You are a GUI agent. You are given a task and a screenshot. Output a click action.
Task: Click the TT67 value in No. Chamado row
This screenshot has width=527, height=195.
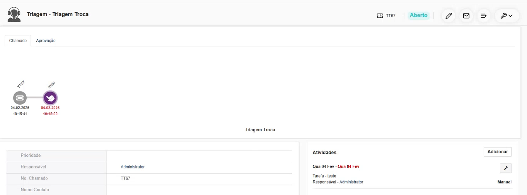125,178
